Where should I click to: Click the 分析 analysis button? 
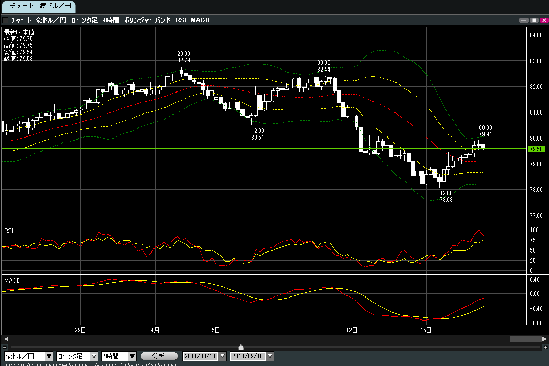tap(159, 356)
